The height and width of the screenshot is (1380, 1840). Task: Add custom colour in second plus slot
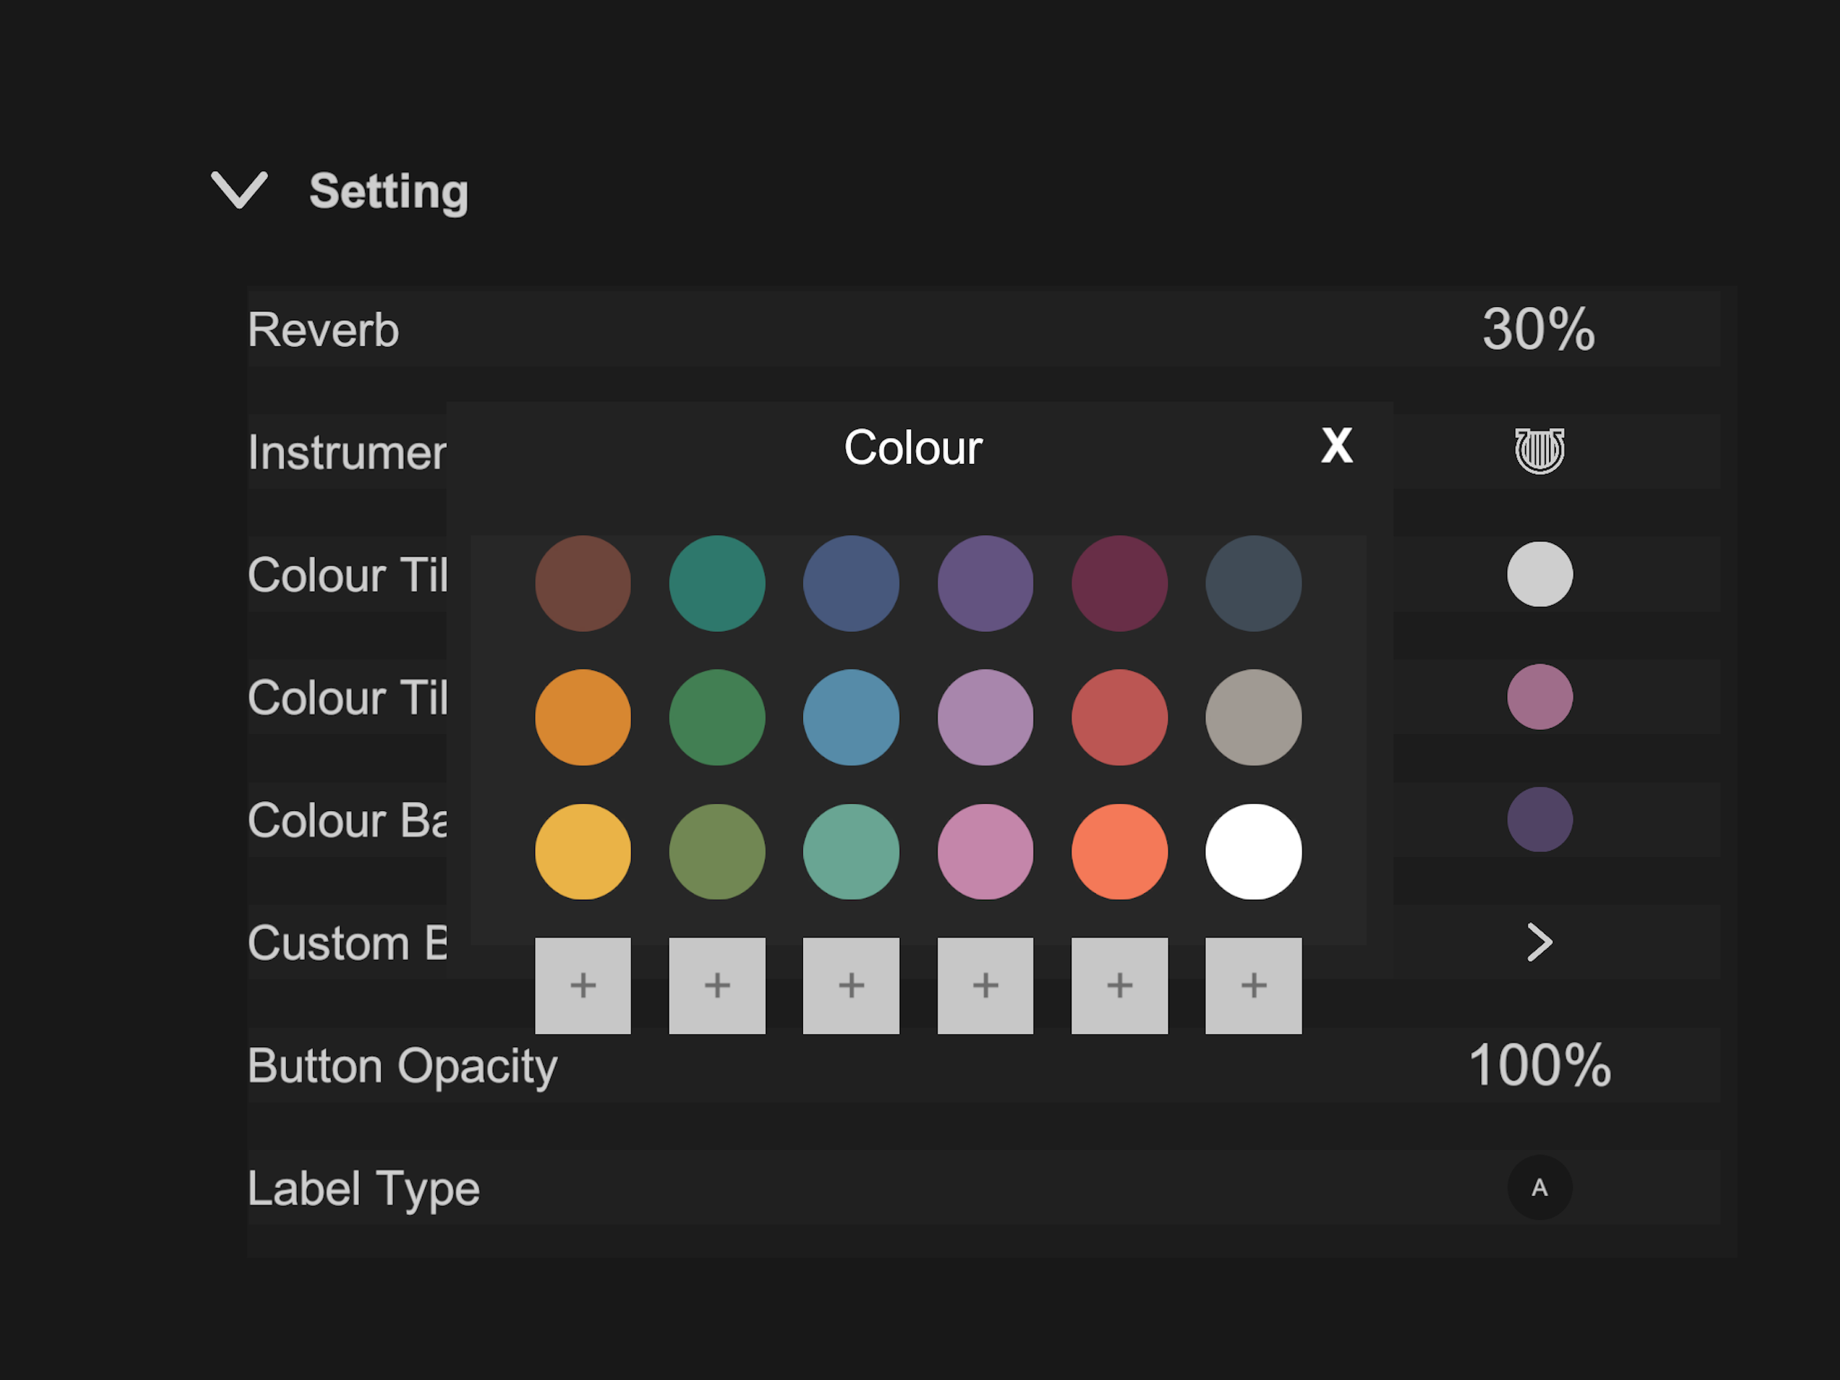coord(717,986)
